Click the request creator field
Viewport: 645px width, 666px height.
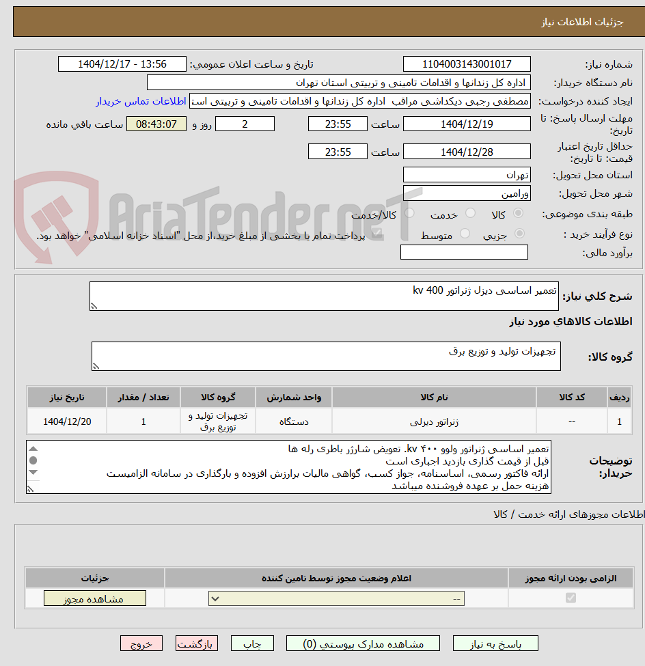tap(360, 101)
